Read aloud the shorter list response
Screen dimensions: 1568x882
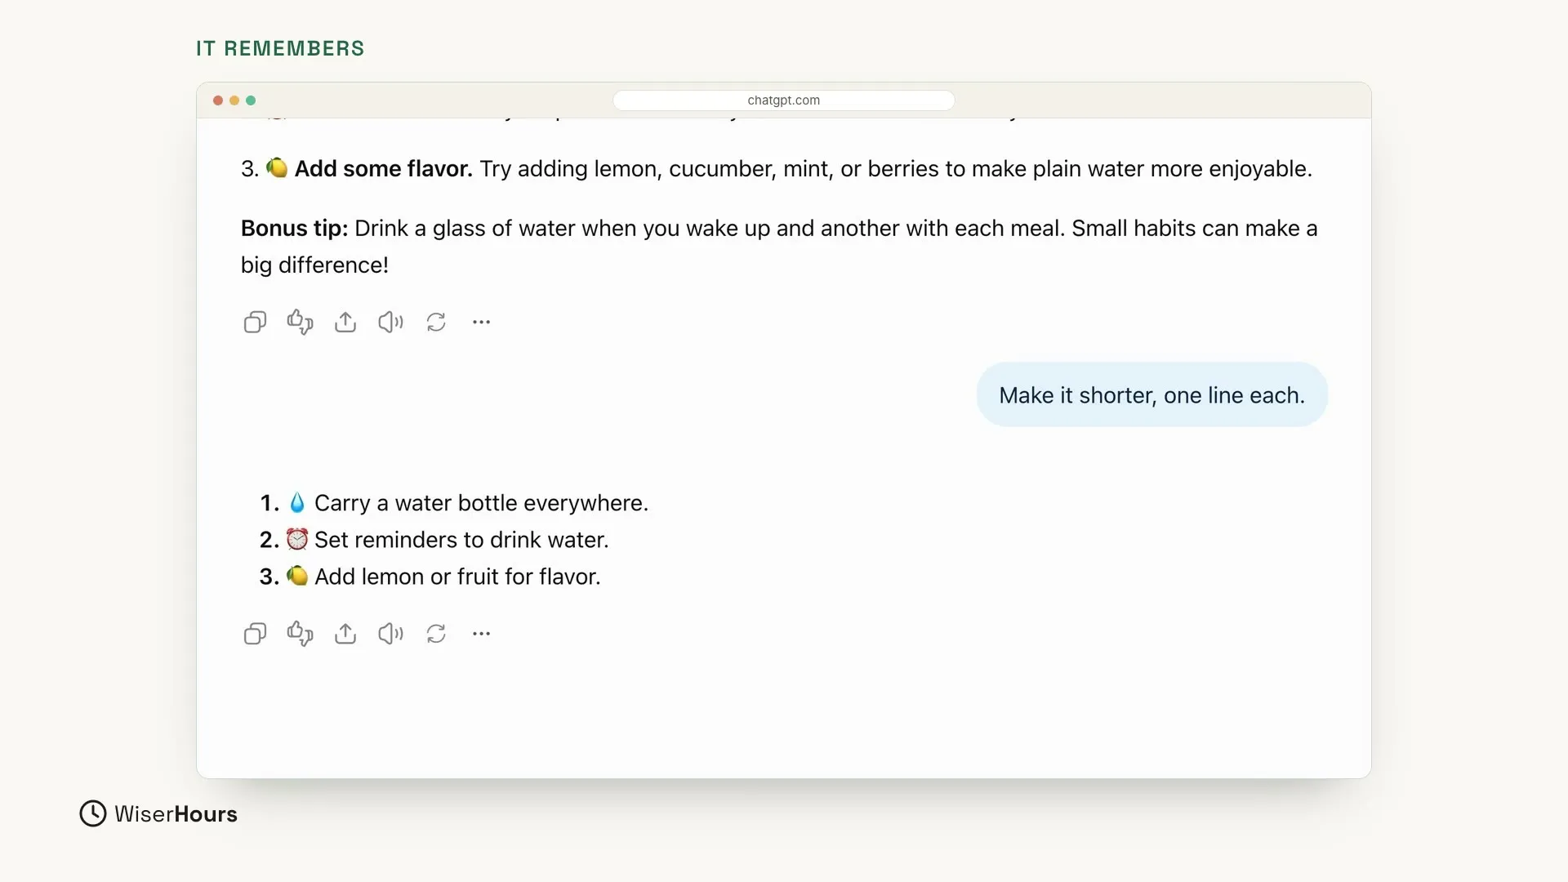pyautogui.click(x=390, y=634)
